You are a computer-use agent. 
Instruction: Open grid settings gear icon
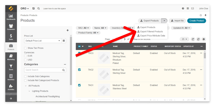tap(204, 39)
